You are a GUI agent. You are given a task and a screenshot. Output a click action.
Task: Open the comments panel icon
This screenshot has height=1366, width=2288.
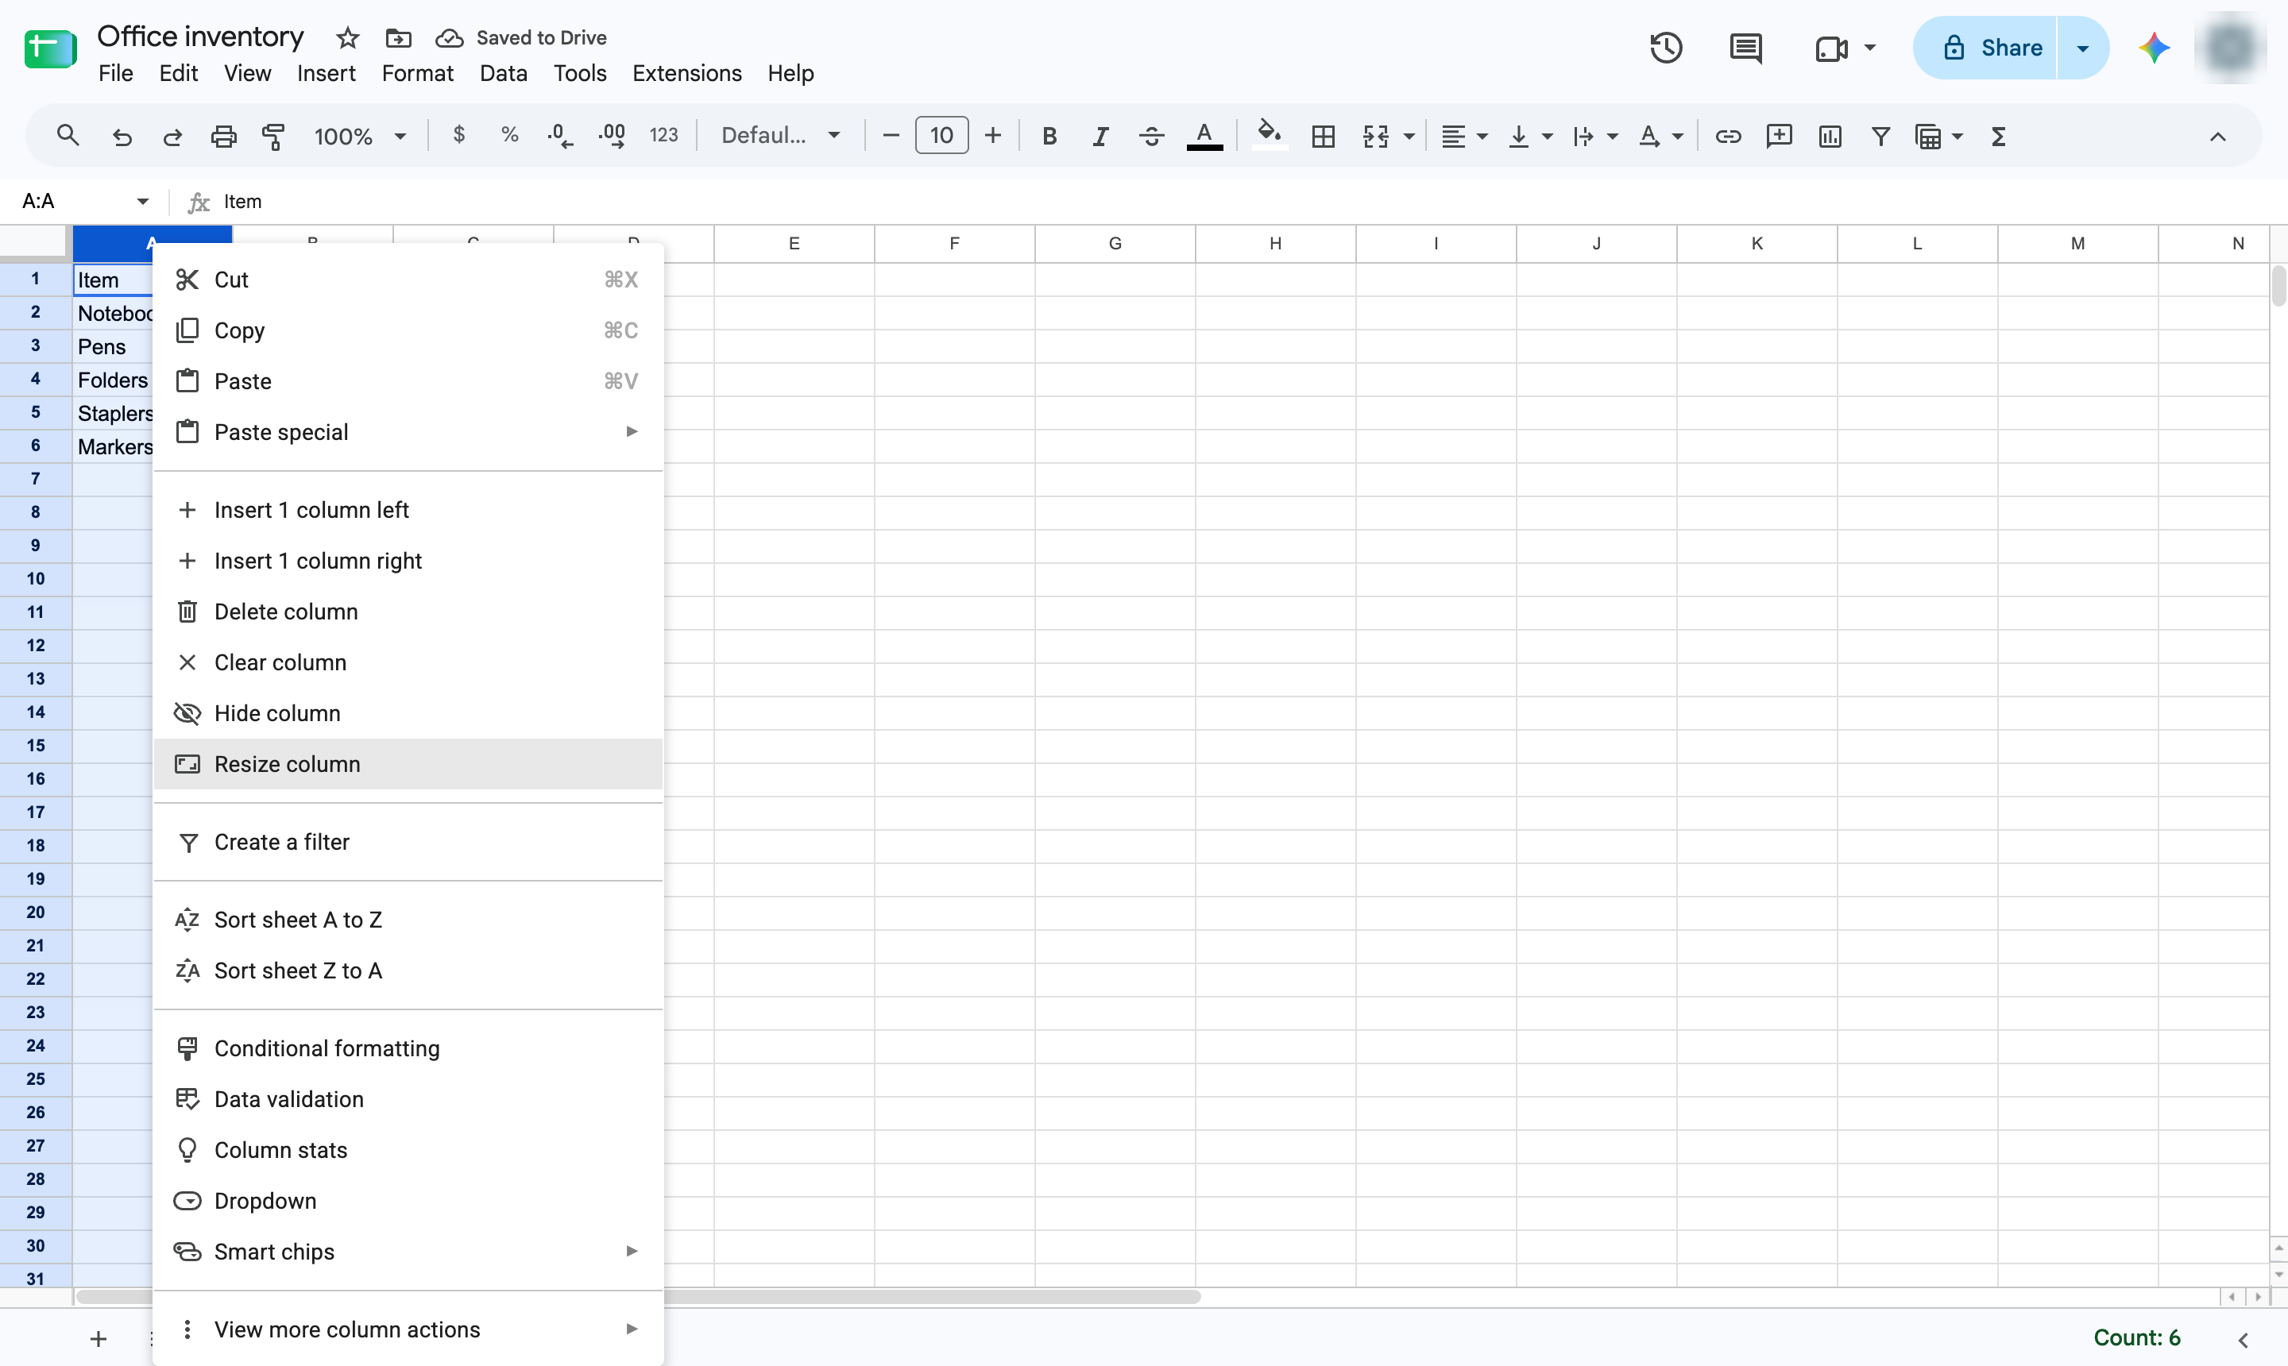tap(1745, 48)
